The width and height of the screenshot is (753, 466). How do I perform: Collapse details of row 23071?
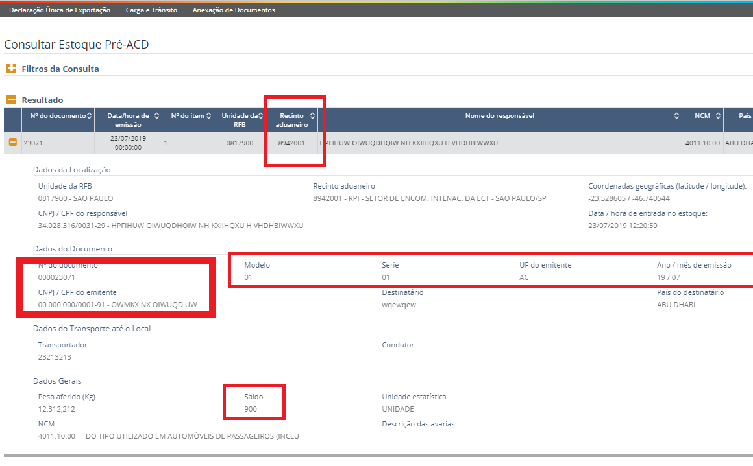tap(12, 143)
